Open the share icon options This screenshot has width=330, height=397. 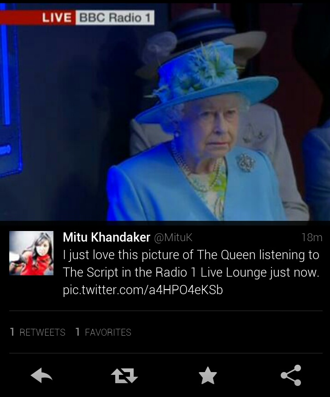tap(291, 375)
